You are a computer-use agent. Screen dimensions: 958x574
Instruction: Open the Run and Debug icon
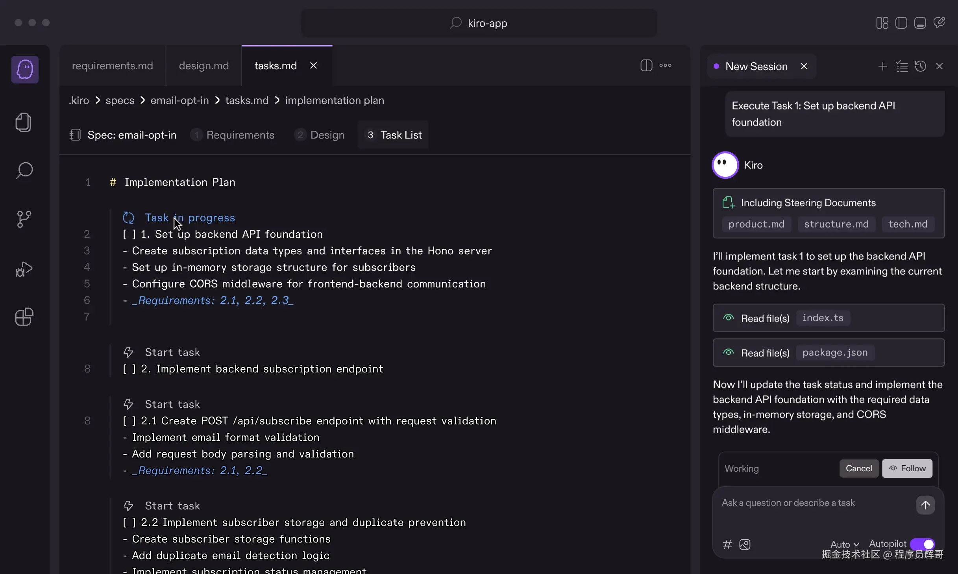24,269
